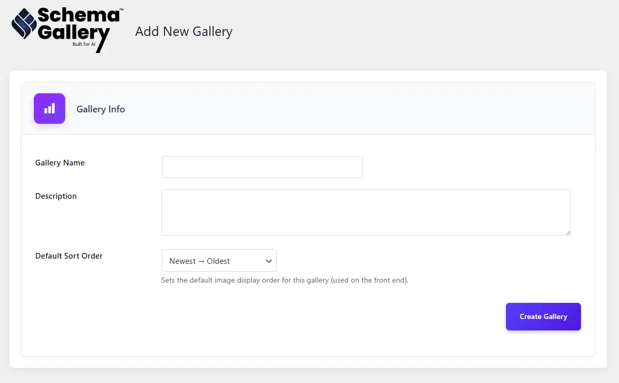Click the sort order helper text
The image size is (619, 383).
[x=285, y=280]
